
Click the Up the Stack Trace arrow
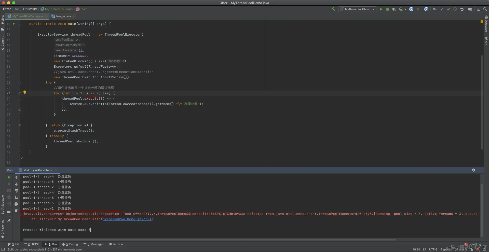tap(16, 177)
